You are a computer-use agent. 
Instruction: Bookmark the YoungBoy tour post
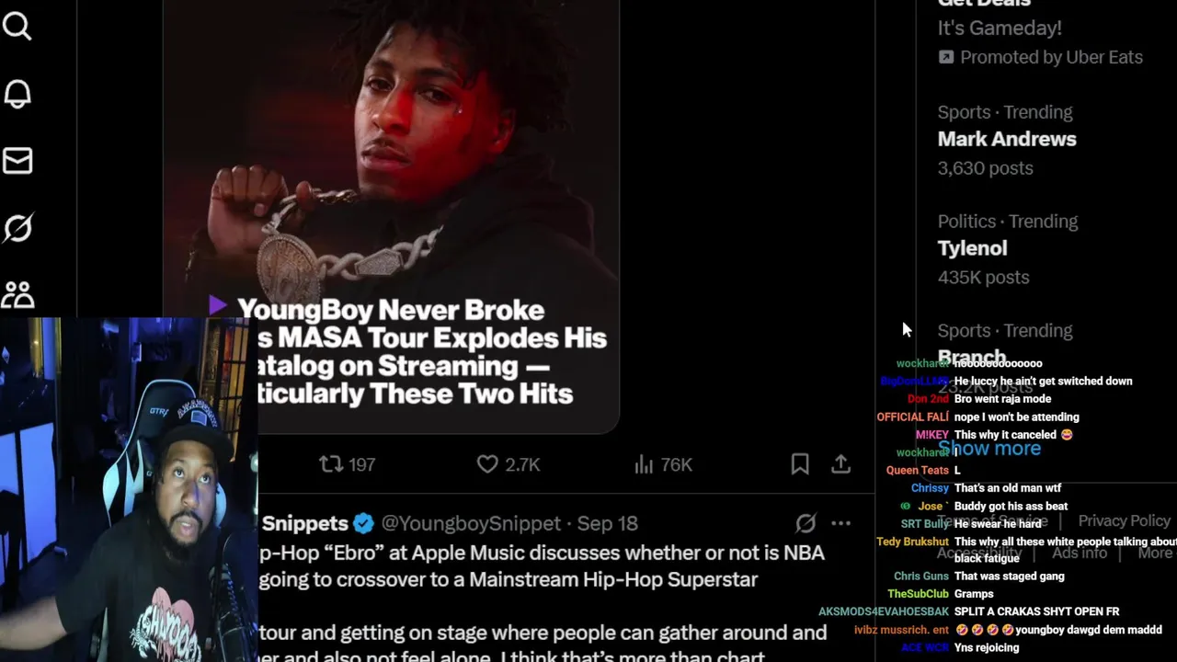(800, 464)
